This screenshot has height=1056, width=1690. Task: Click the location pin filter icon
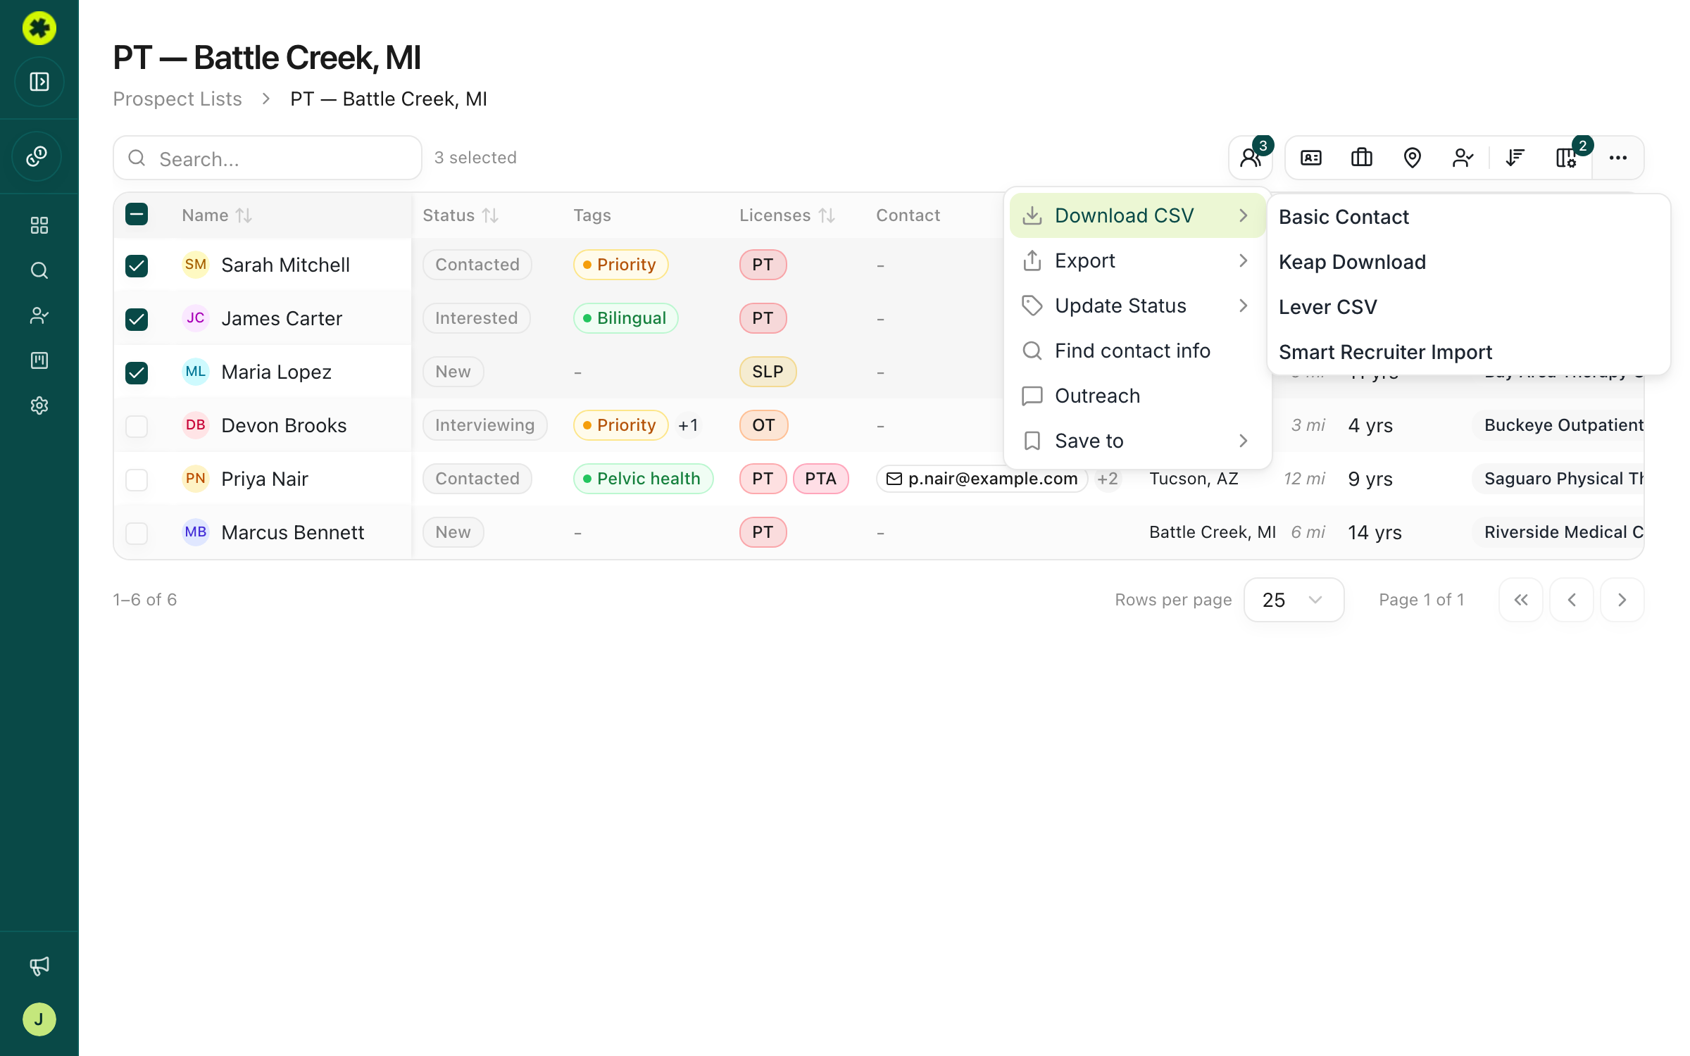[1413, 158]
